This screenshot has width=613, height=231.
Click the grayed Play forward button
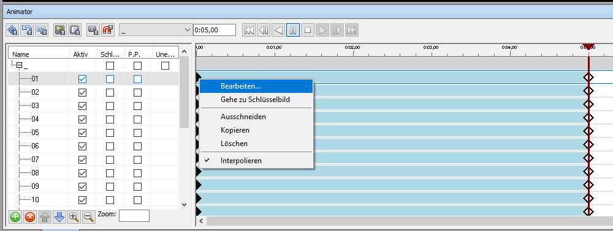tap(322, 30)
